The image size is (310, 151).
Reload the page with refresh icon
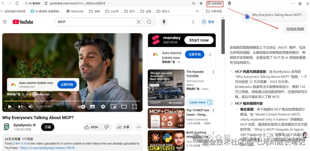pos(17,3)
